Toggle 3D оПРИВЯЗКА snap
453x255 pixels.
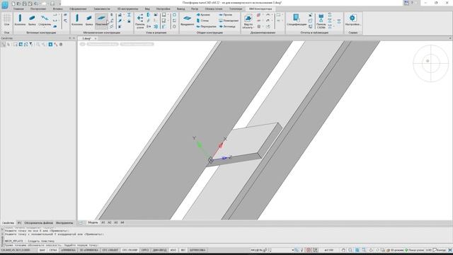coord(89,250)
